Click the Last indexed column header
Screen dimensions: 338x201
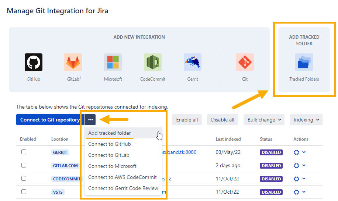coord(228,139)
